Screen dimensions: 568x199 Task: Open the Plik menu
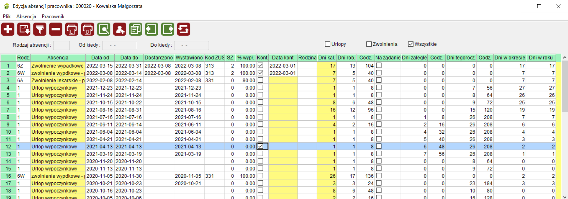(7, 16)
